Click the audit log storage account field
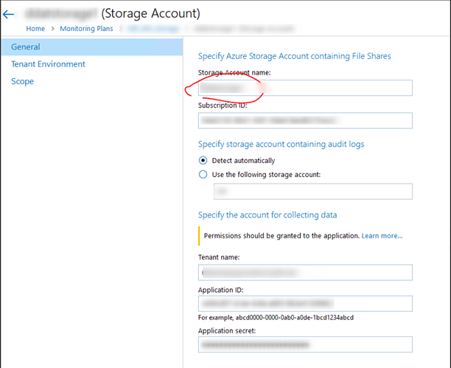 (x=312, y=192)
